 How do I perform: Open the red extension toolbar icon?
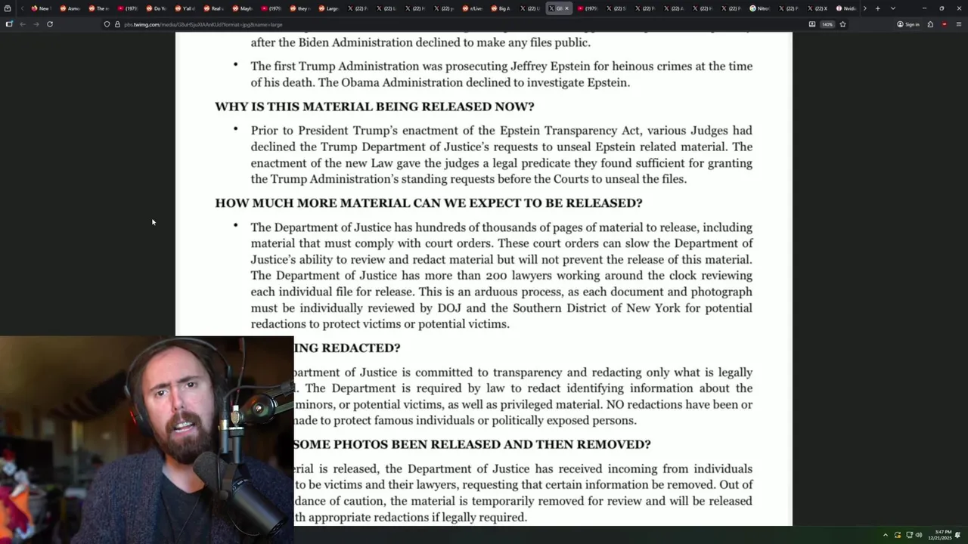pyautogui.click(x=944, y=24)
